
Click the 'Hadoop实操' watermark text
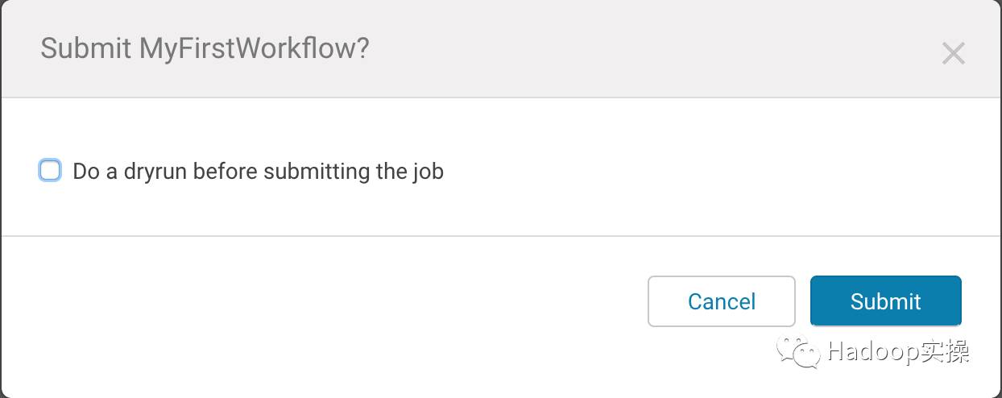(898, 351)
